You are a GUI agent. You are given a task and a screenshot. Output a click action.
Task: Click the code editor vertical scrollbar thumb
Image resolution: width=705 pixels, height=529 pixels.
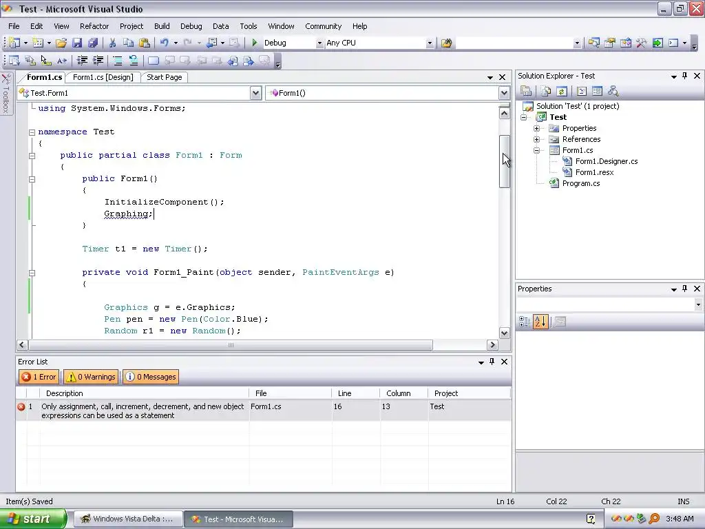pos(504,161)
